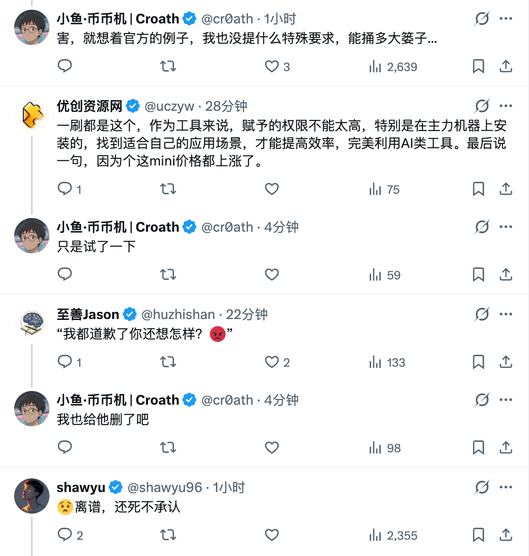Repost the '我也给他删了吧' tweet
Viewport: 529px width, 556px height.
click(x=168, y=448)
